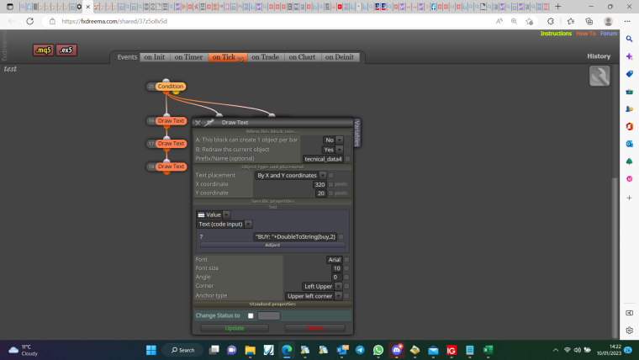Image resolution: width=639 pixels, height=360 pixels.
Task: Add sidebar app with plus icon
Action: point(629,198)
